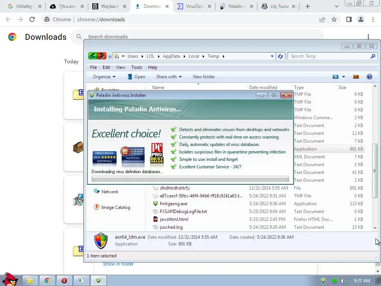Open the File menu
This screenshot has width=381, height=286.
tap(93, 67)
